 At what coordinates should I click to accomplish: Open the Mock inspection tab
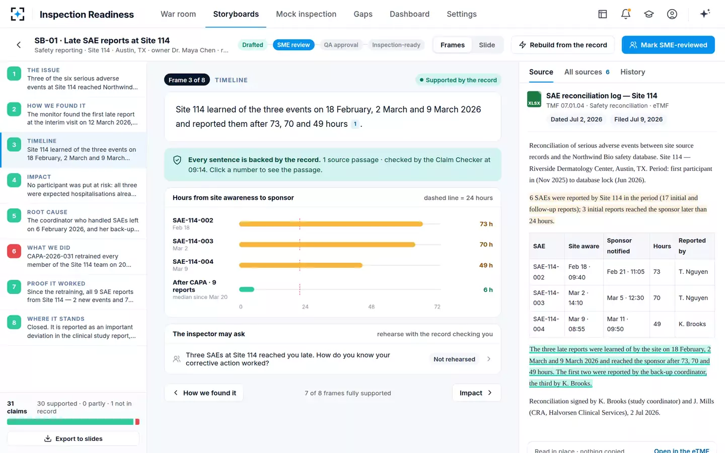306,14
